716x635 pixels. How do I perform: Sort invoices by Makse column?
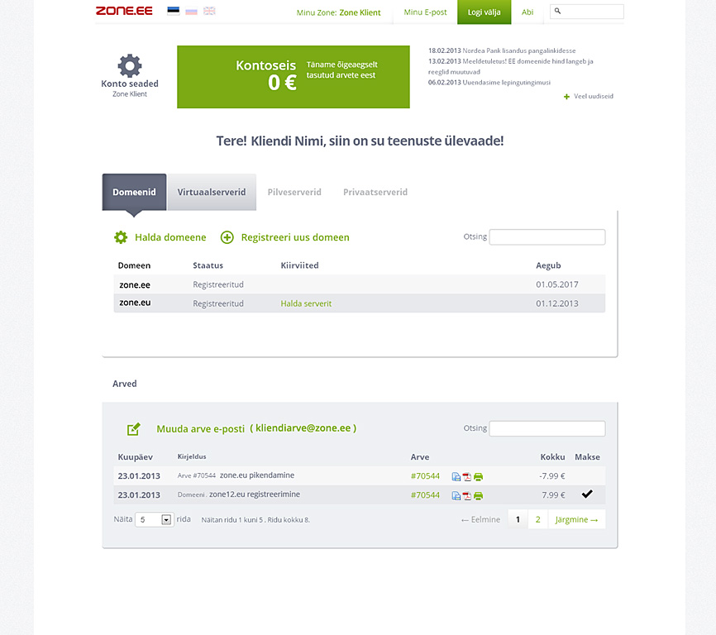(x=587, y=457)
